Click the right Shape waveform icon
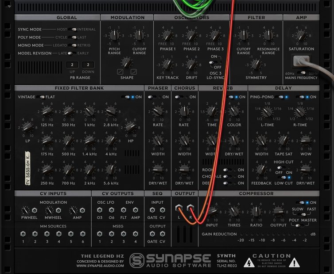Image resolution: width=334 pixels, height=274 pixels. [133, 72]
